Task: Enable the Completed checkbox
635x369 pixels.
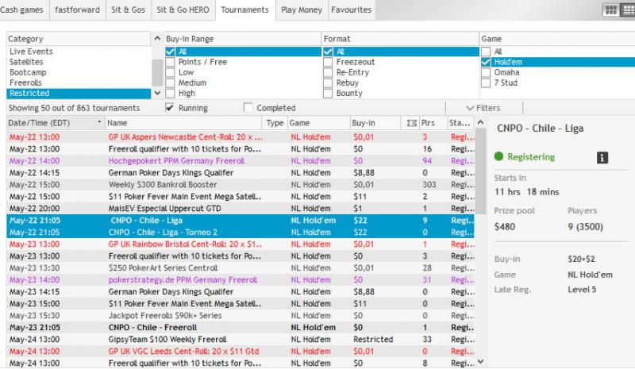Action: coord(248,108)
